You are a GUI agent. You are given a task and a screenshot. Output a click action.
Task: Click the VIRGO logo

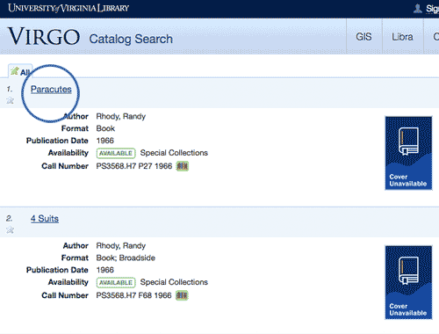(44, 37)
